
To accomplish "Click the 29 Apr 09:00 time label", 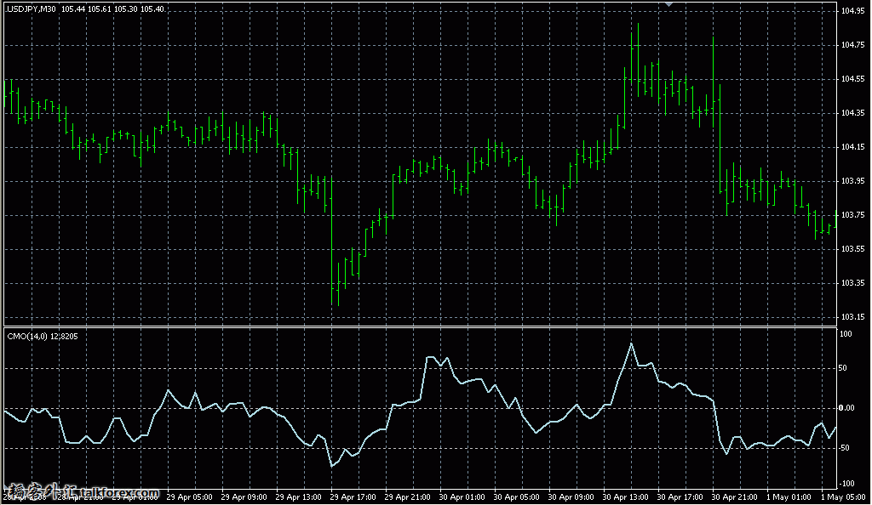I will [x=244, y=497].
